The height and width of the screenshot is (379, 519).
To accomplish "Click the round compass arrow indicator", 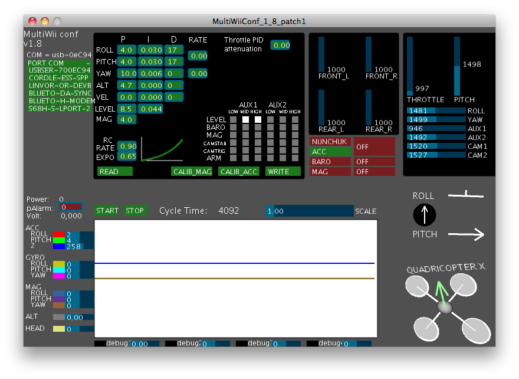I will [x=425, y=215].
